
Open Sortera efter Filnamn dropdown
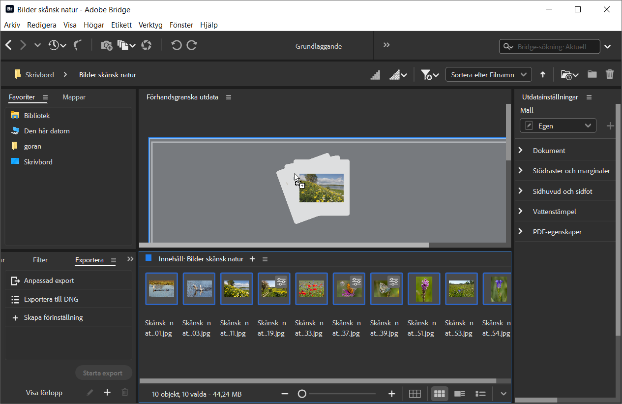[488, 75]
